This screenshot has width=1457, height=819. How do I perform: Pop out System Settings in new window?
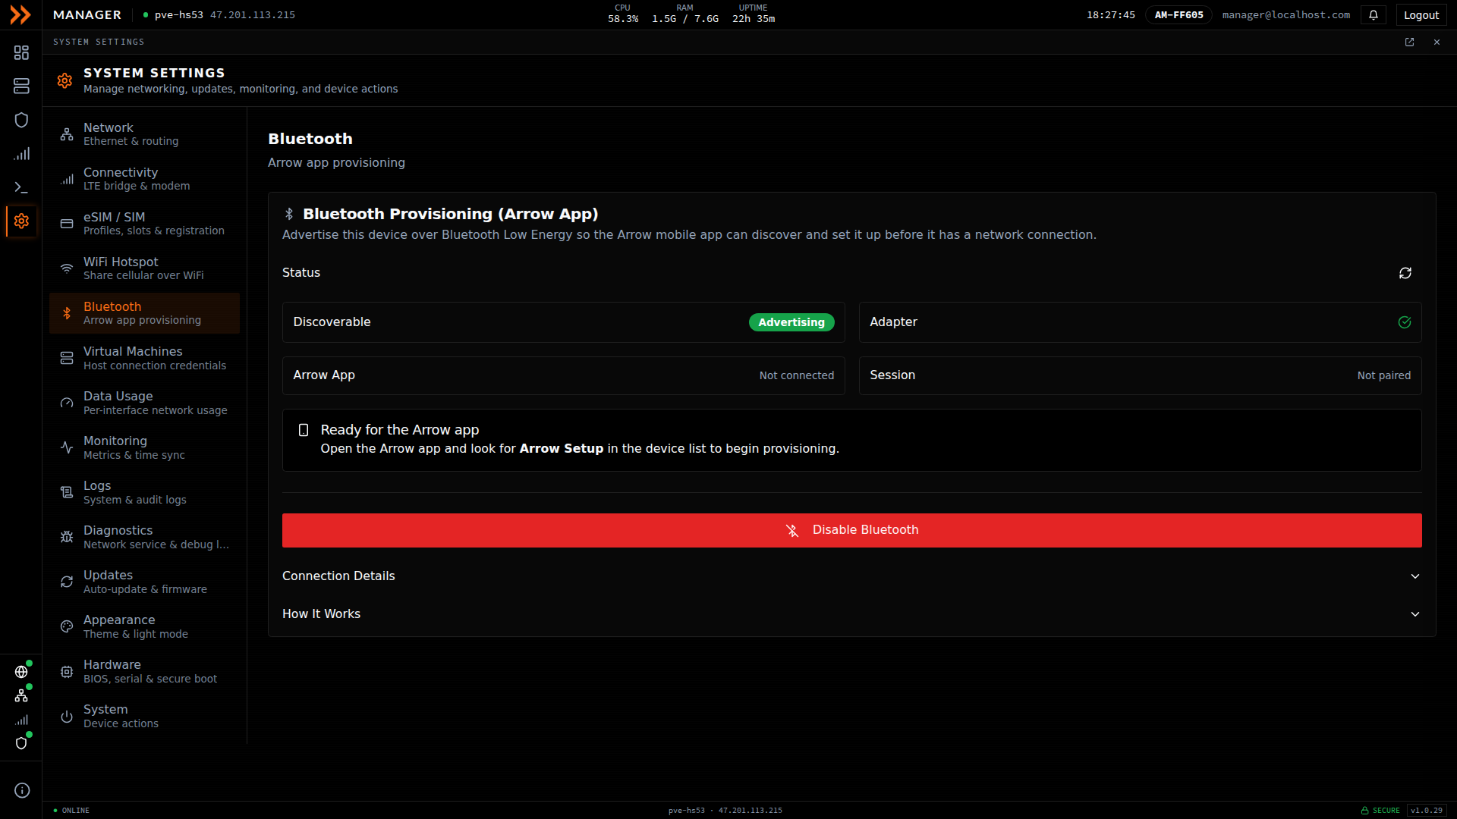(1409, 42)
